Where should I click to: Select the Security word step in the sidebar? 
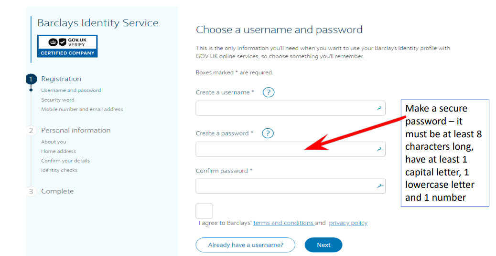click(58, 100)
